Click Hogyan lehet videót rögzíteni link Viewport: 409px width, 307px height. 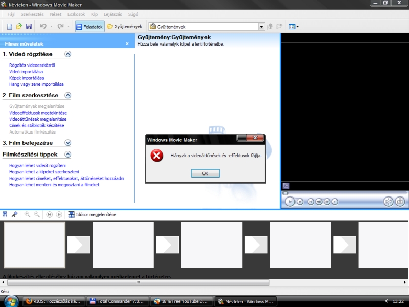click(x=37, y=165)
